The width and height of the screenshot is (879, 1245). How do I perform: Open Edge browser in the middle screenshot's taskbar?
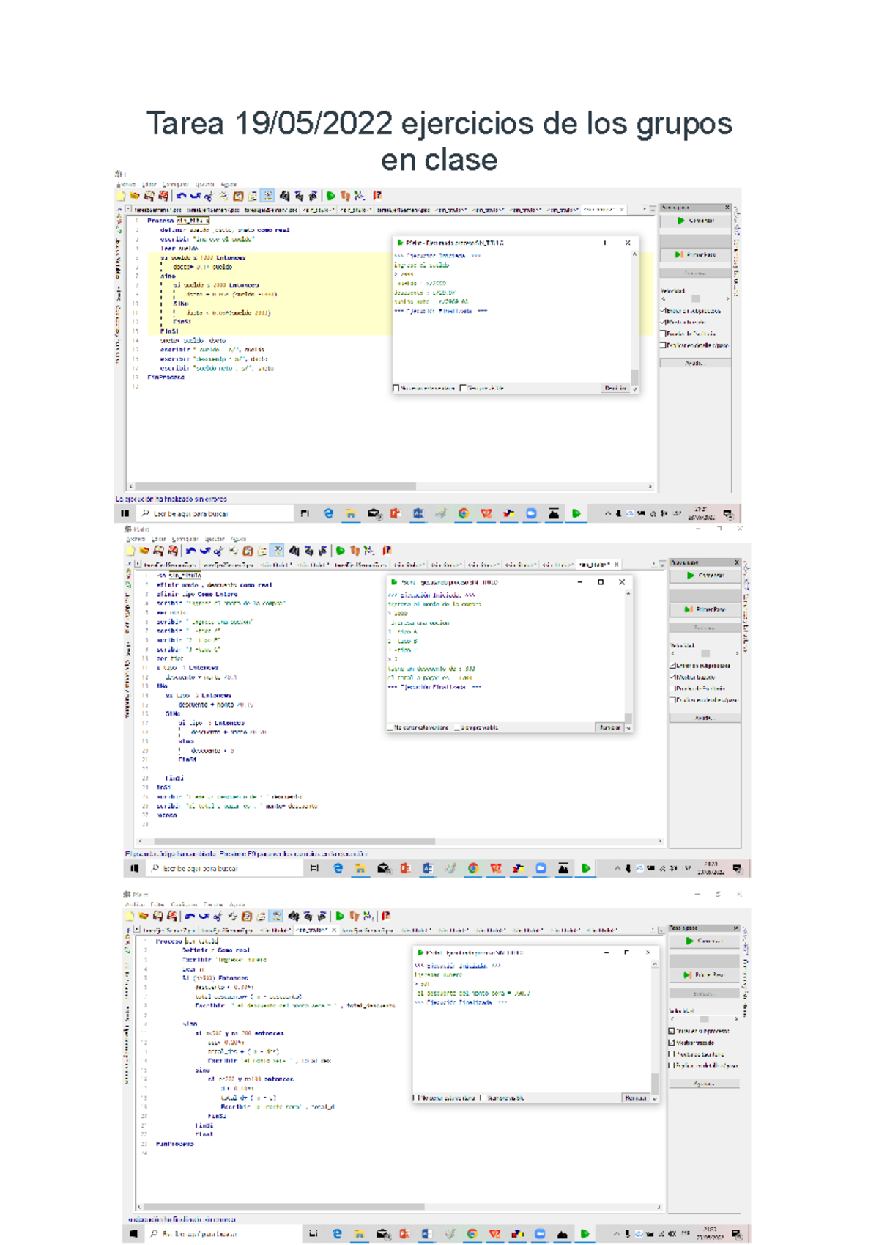338,868
